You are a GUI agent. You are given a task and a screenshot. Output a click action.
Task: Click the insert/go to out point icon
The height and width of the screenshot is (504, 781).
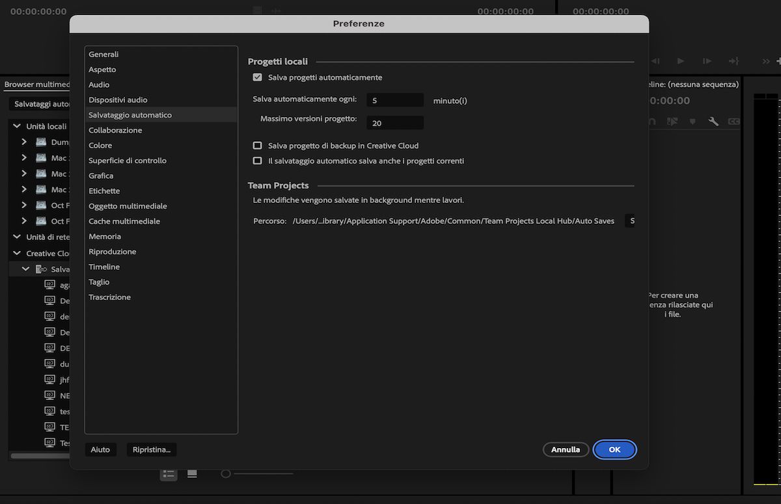click(733, 60)
